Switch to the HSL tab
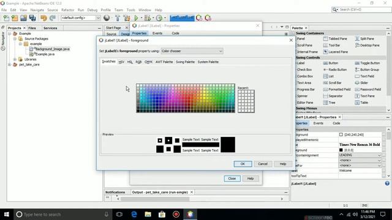Screen dimensions: 392x220 pyautogui.click(x=130, y=62)
